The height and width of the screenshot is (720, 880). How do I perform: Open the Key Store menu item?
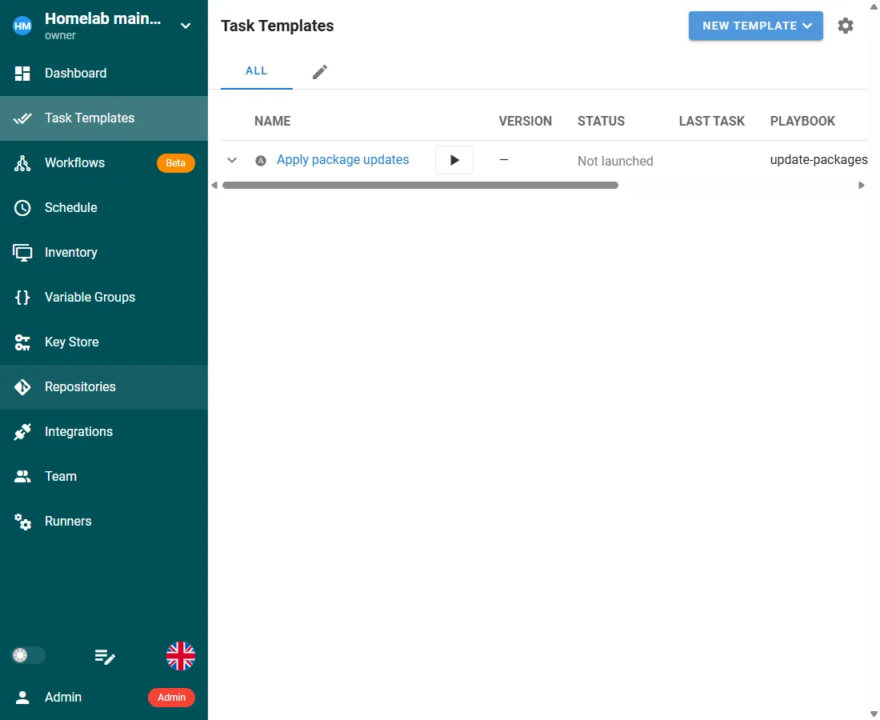click(x=104, y=342)
